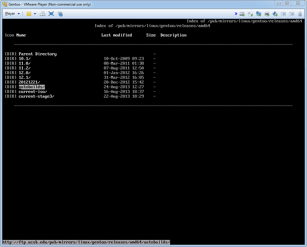Viewport: 307px width, 247px height.
Task: Click the date 01-Jan-2012 16:26
Action: click(x=124, y=73)
